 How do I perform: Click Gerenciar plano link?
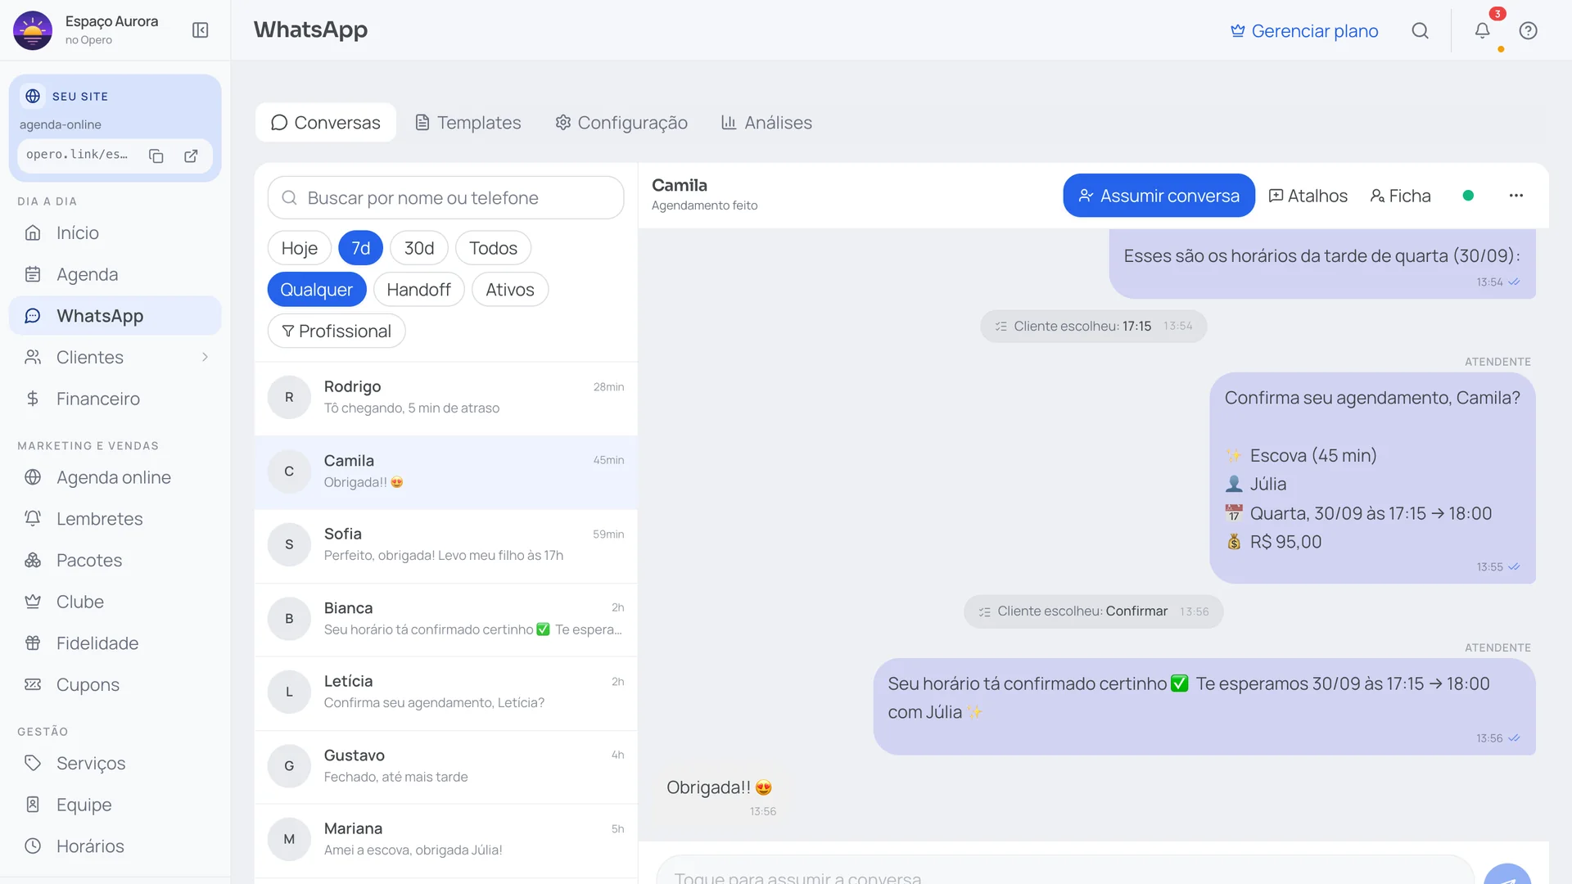(x=1304, y=31)
